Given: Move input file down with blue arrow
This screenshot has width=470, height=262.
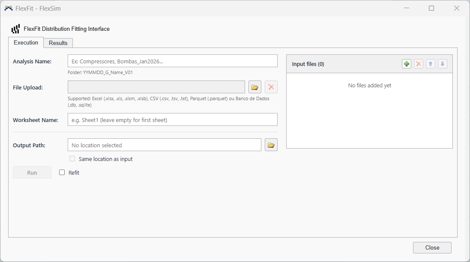Looking at the screenshot, I should coord(443,64).
